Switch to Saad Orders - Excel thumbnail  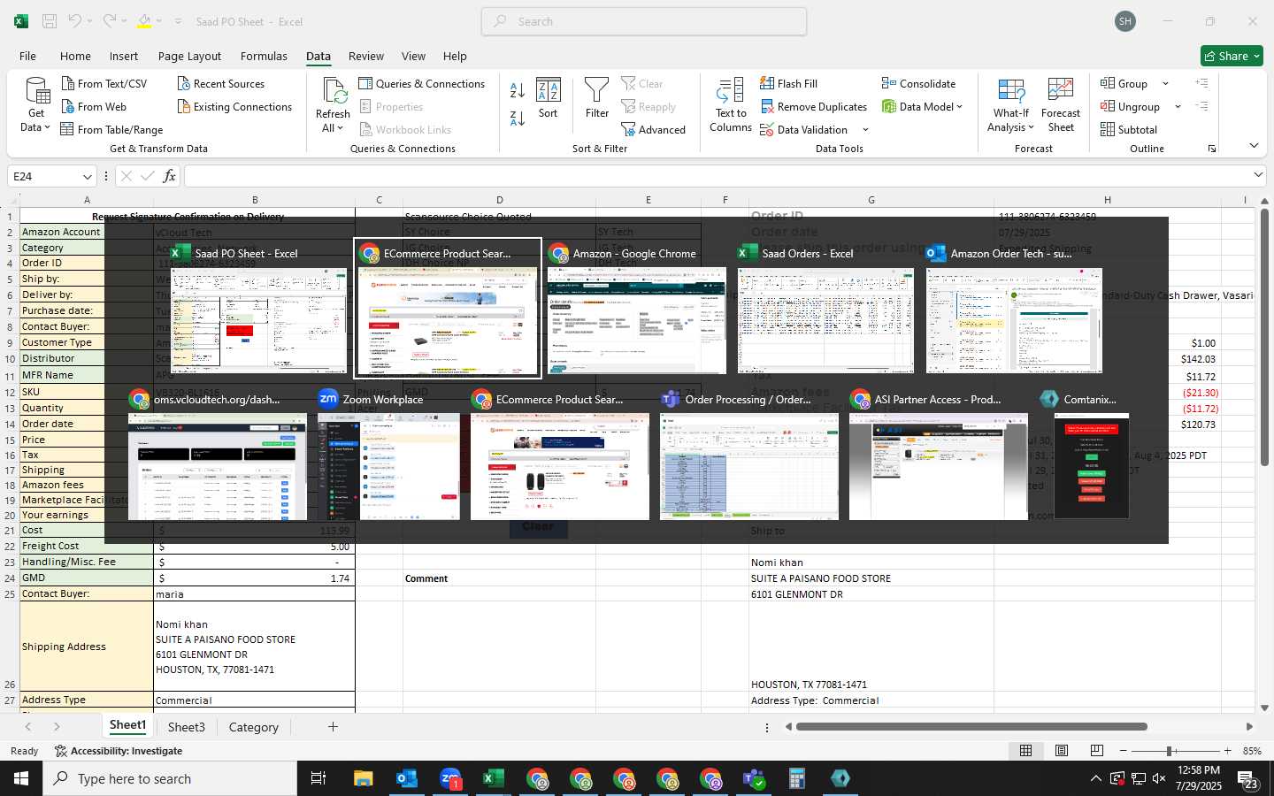coord(825,310)
